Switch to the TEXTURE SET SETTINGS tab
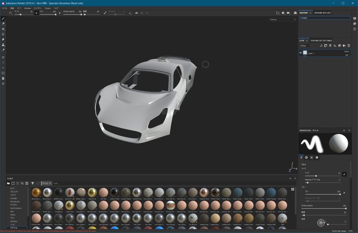Screen dimensions: 358x233 click(x=321, y=41)
